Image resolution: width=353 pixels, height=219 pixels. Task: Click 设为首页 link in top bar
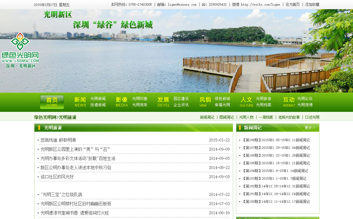coord(292,5)
